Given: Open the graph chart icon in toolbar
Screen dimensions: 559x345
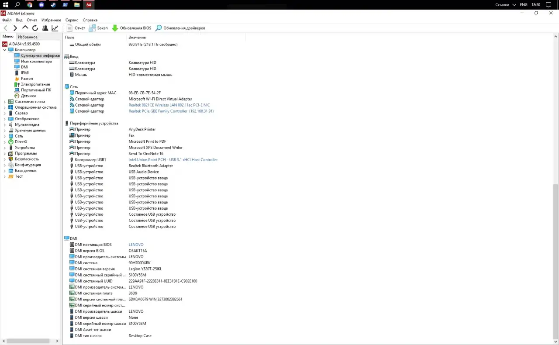Looking at the screenshot, I should (x=55, y=28).
